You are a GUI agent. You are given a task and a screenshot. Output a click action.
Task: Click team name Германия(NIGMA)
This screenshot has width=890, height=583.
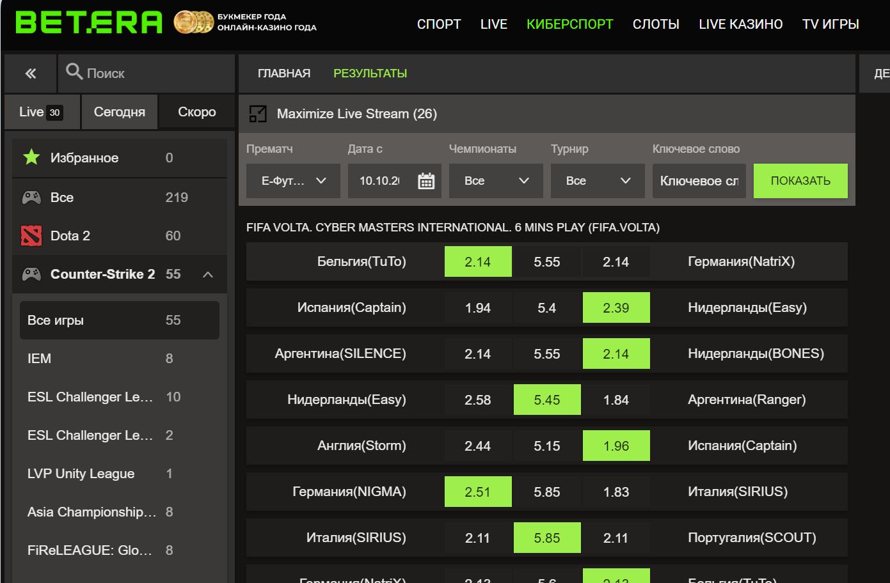[349, 492]
